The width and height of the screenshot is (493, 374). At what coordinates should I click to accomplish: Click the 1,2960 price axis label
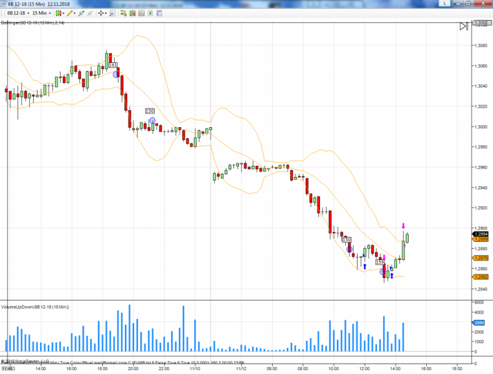click(x=481, y=168)
